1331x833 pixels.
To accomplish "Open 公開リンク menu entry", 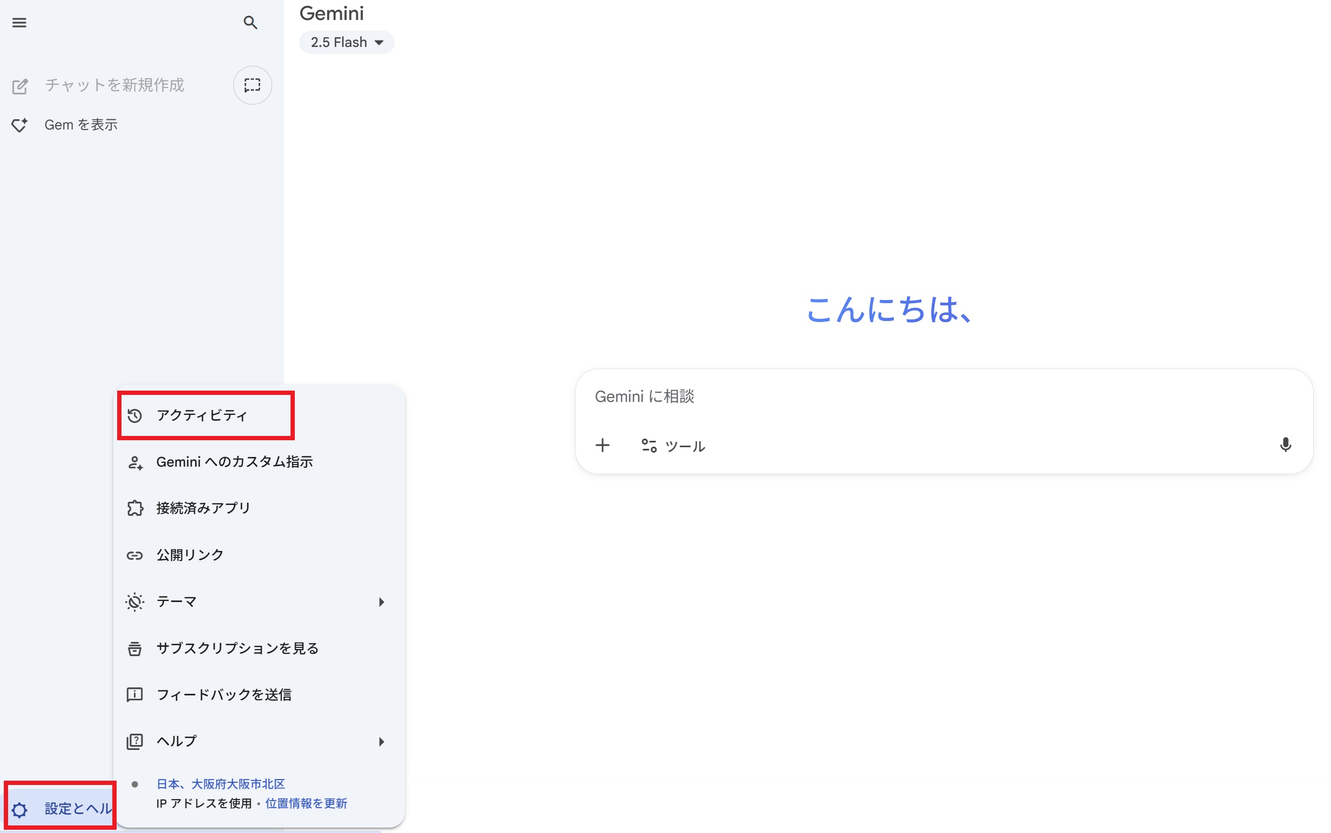I will click(x=190, y=555).
